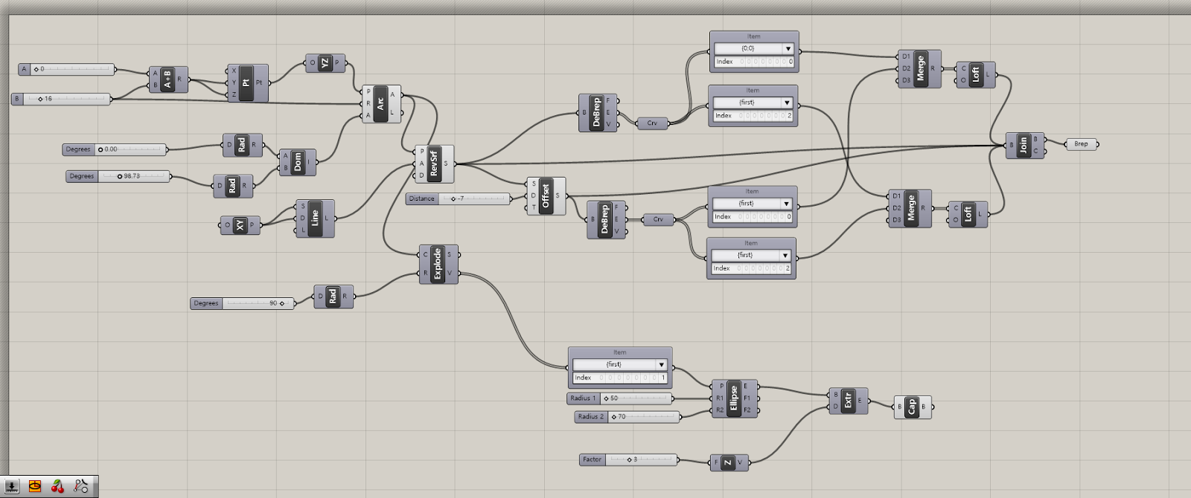The image size is (1191, 498).
Task: Select the RevSrf component
Action: point(434,164)
